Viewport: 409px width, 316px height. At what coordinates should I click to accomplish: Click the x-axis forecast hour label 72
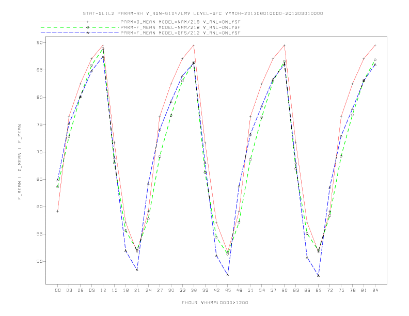[x=330, y=290]
